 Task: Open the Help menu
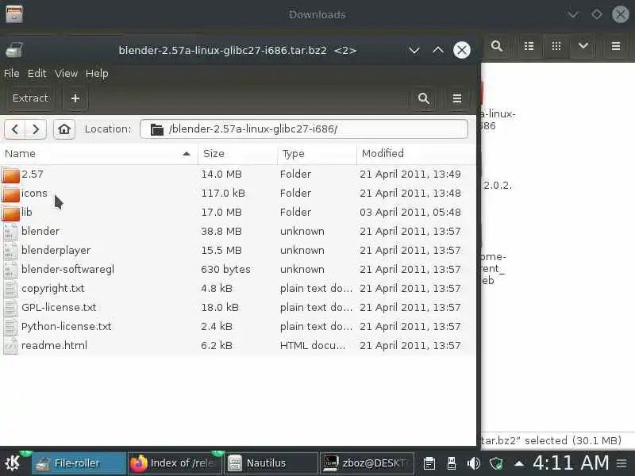(97, 73)
